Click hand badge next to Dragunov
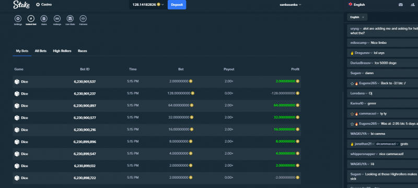The image size is (418, 188). [352, 53]
